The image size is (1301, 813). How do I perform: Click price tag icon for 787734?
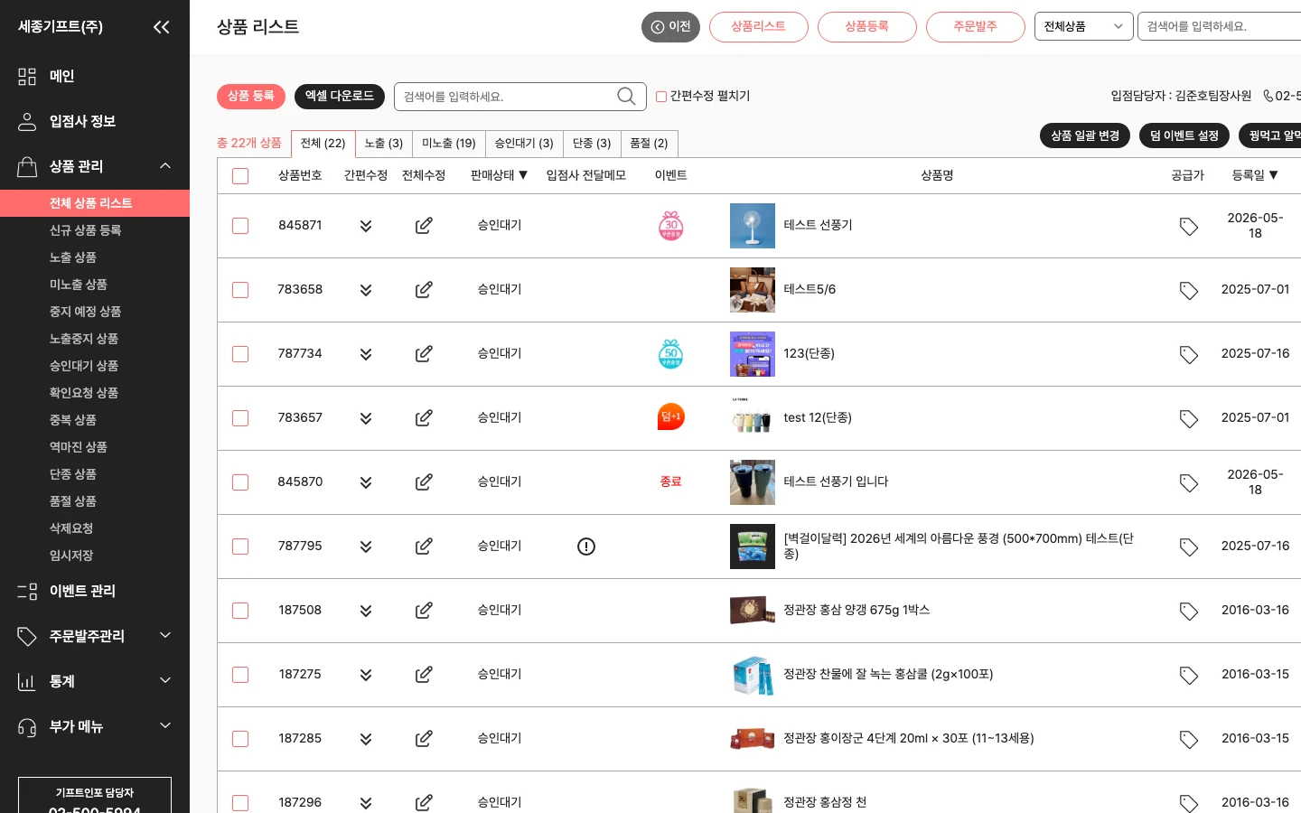point(1189,354)
